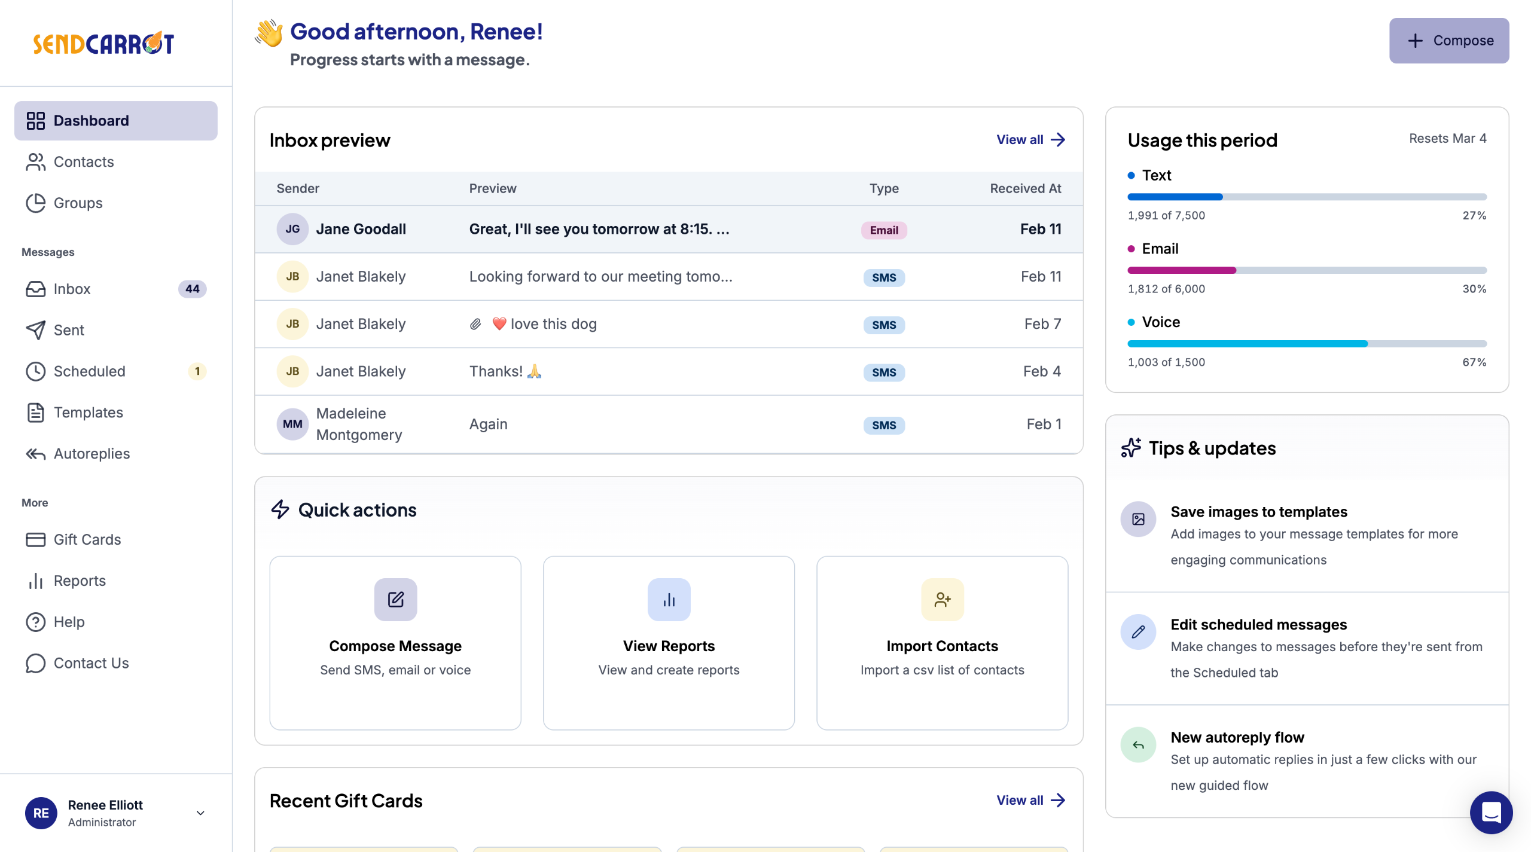Viewport: 1531px width, 852px height.
Task: Go to Scheduled messages in sidebar
Action: (x=90, y=371)
